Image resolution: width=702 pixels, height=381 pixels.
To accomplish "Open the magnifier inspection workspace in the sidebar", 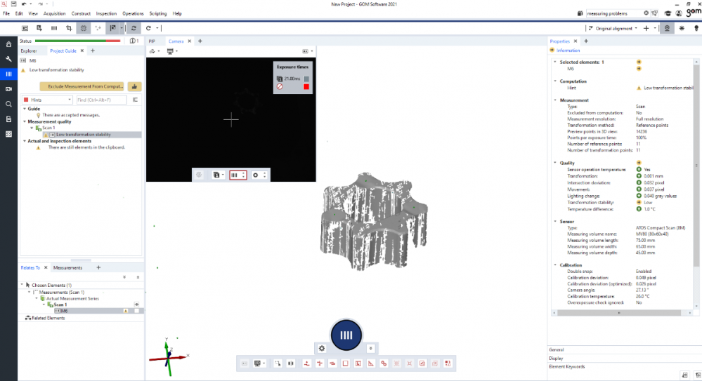I will tap(8, 104).
